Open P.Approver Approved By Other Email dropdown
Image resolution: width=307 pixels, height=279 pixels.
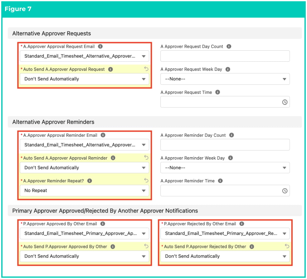click(x=84, y=233)
